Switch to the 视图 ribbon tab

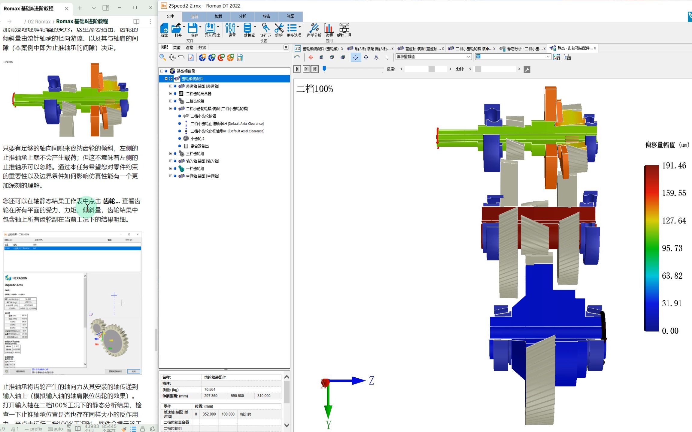(290, 16)
